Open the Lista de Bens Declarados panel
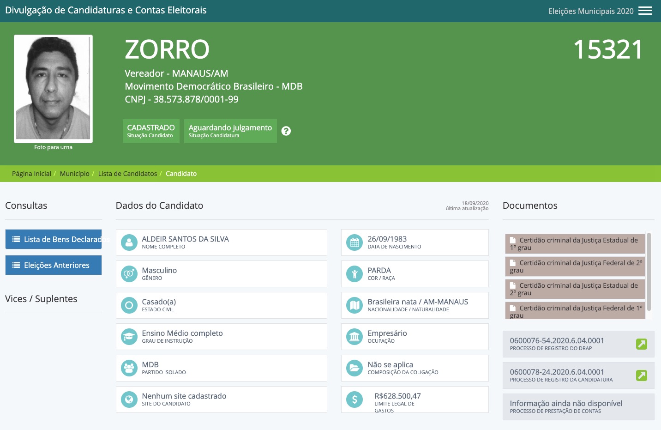 (x=53, y=239)
